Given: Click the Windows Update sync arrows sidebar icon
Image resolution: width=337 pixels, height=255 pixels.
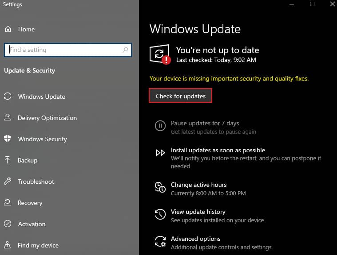Looking at the screenshot, I should click(8, 96).
